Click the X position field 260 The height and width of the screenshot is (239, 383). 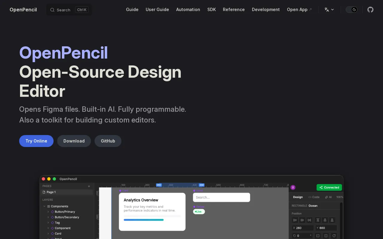pos(303,228)
